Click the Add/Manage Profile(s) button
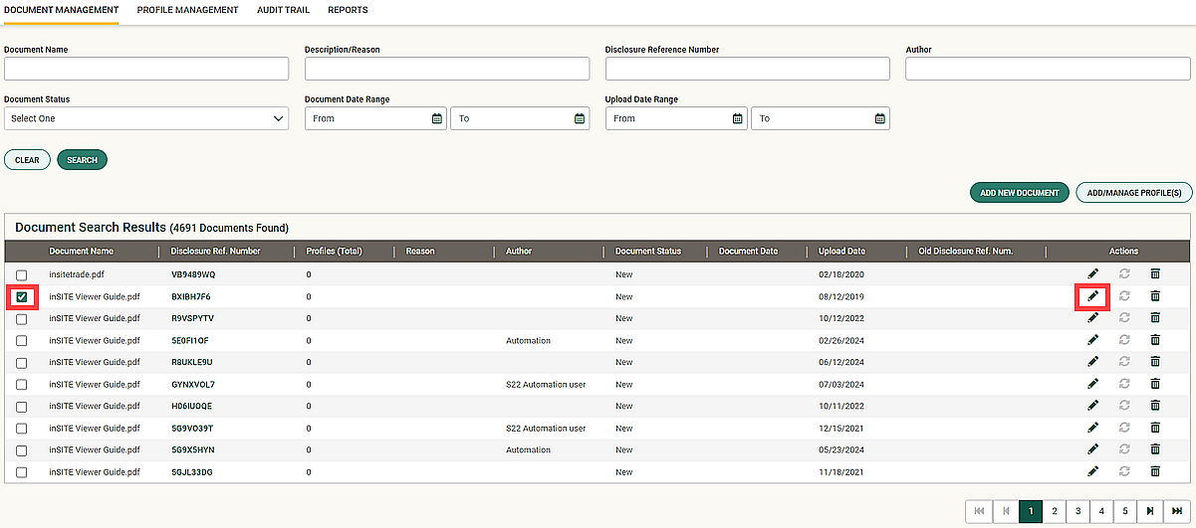Image resolution: width=1196 pixels, height=528 pixels. pyautogui.click(x=1134, y=192)
